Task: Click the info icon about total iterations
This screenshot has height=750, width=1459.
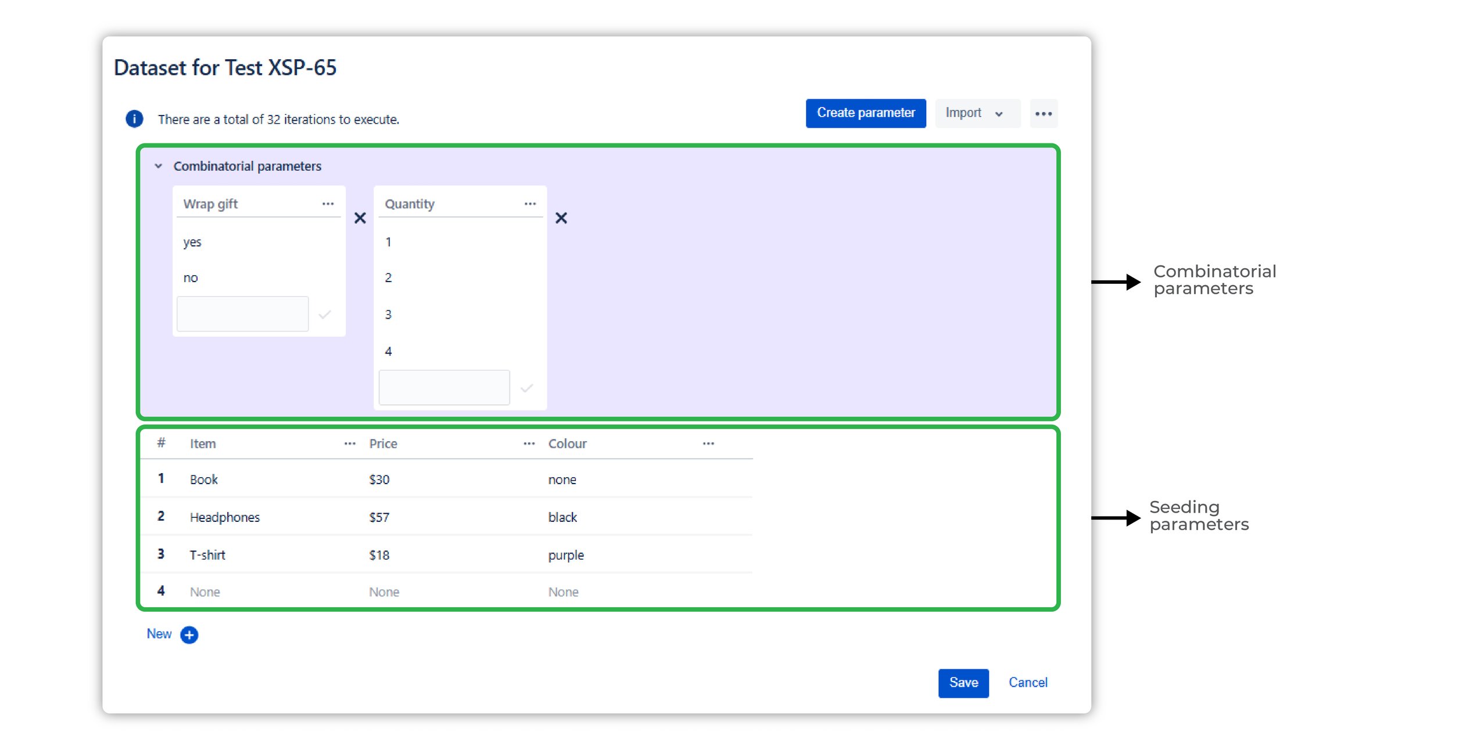Action: click(134, 118)
